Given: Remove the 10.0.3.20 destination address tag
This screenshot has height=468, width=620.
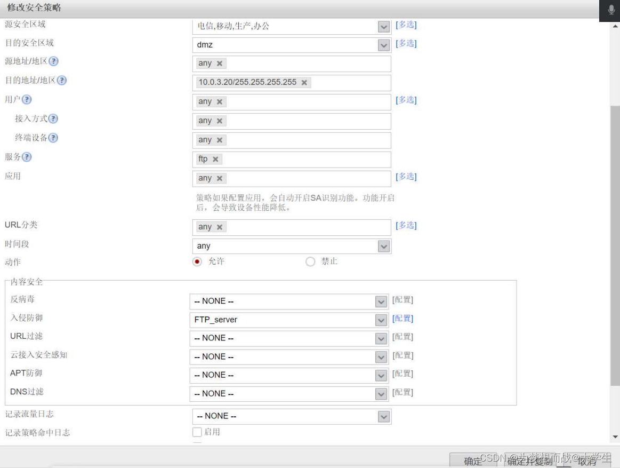Looking at the screenshot, I should pyautogui.click(x=303, y=83).
